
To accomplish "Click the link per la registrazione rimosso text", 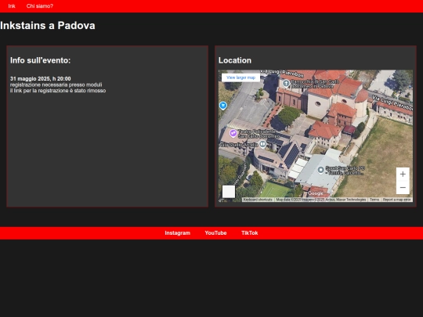I will (58, 91).
